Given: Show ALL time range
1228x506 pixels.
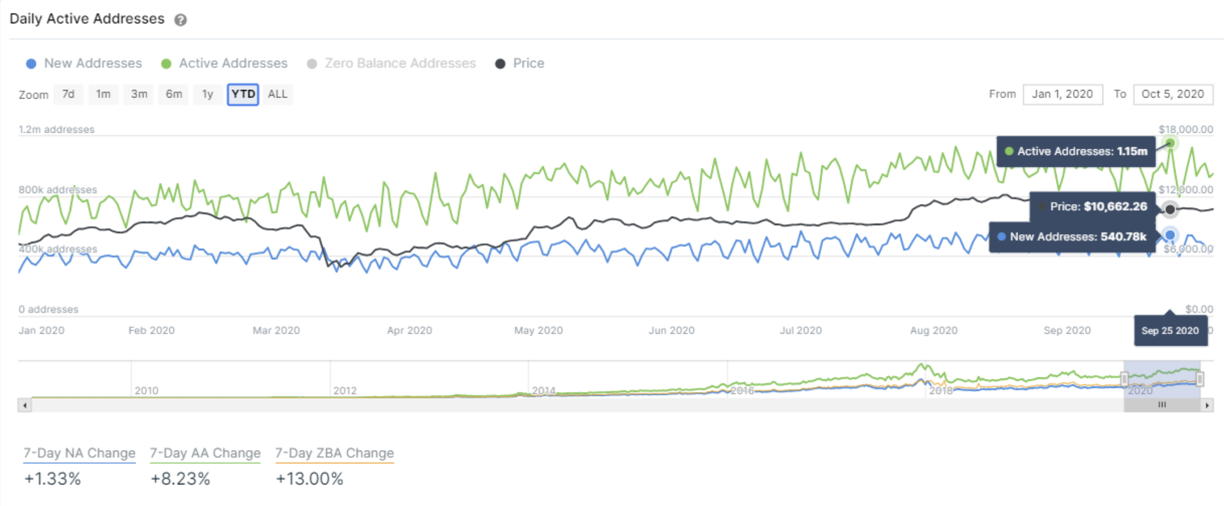Looking at the screenshot, I should 278,94.
